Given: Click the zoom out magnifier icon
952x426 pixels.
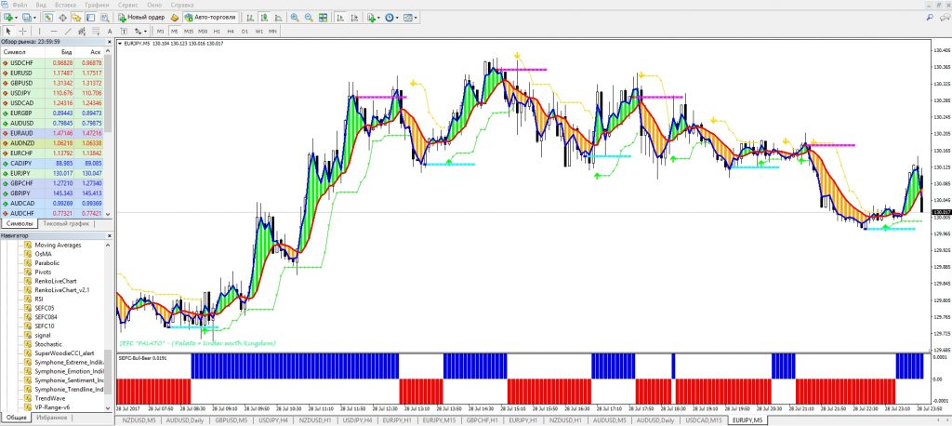Looking at the screenshot, I should click(309, 18).
